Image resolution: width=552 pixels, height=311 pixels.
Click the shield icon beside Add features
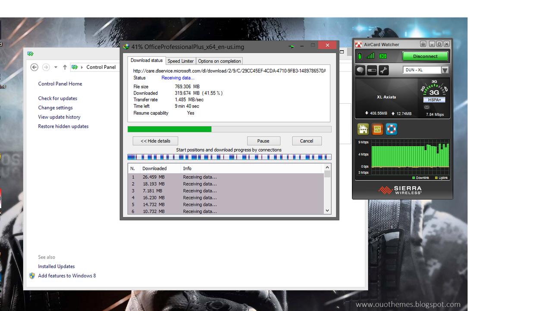tap(32, 276)
